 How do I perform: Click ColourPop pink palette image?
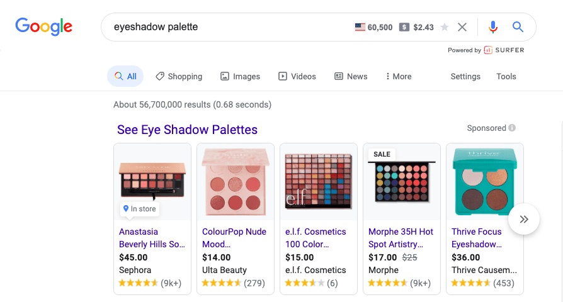click(236, 182)
